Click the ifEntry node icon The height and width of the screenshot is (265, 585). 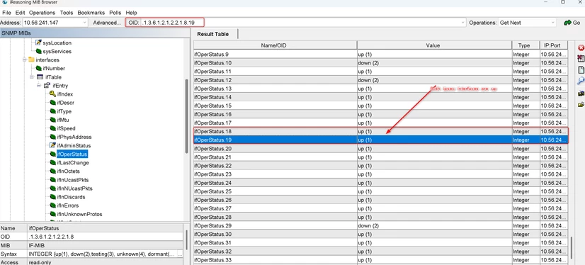[x=47, y=86]
